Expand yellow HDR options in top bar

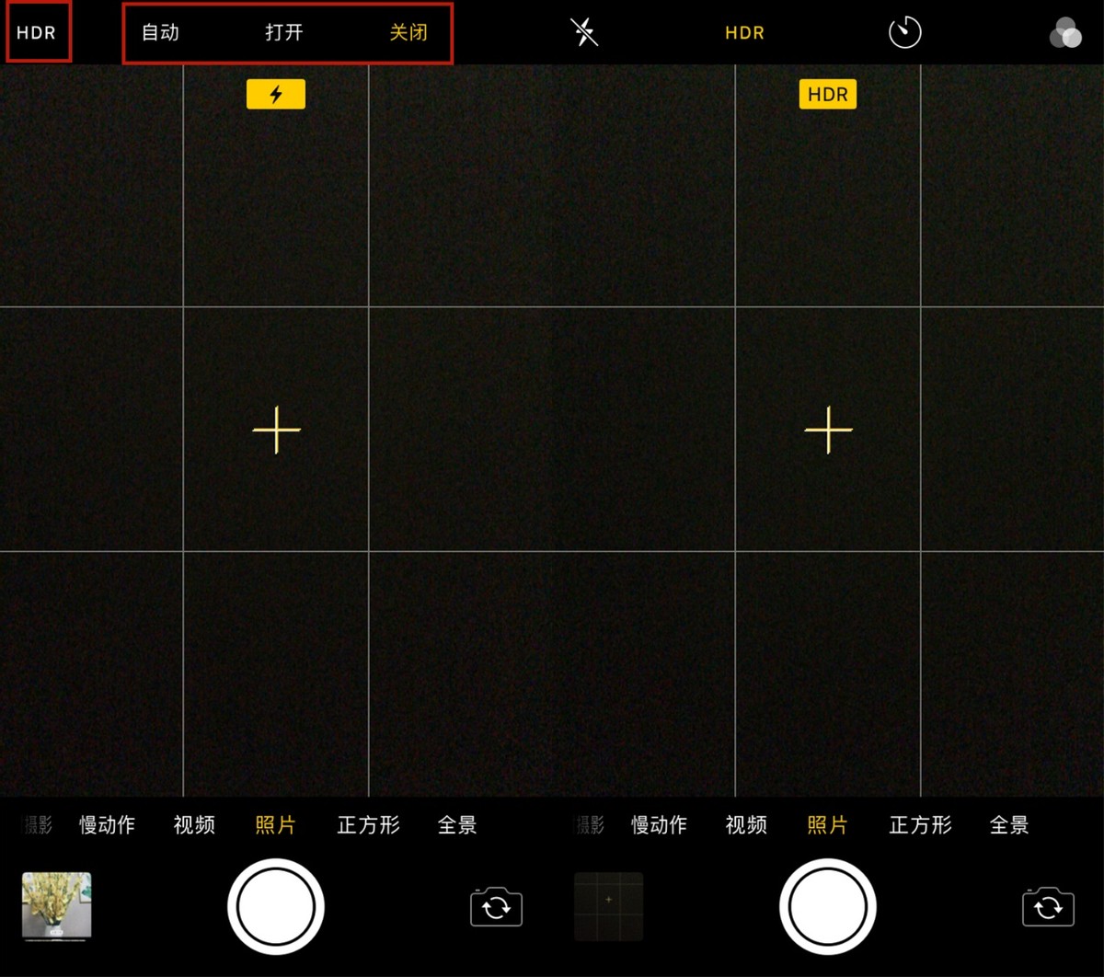tap(744, 33)
